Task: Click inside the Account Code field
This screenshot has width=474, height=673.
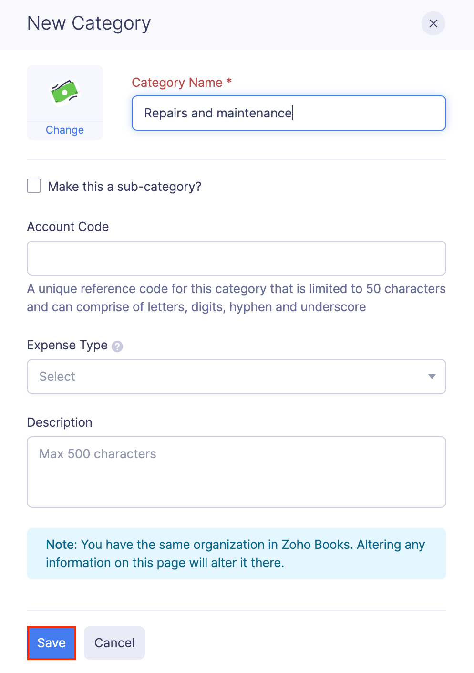Action: click(x=237, y=258)
